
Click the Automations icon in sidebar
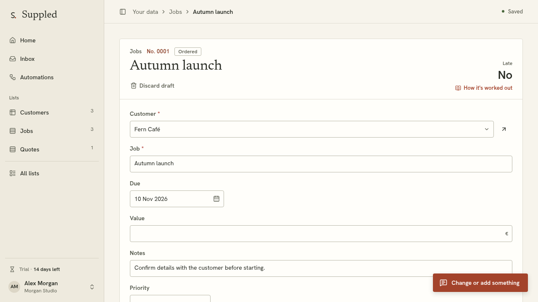tap(13, 77)
